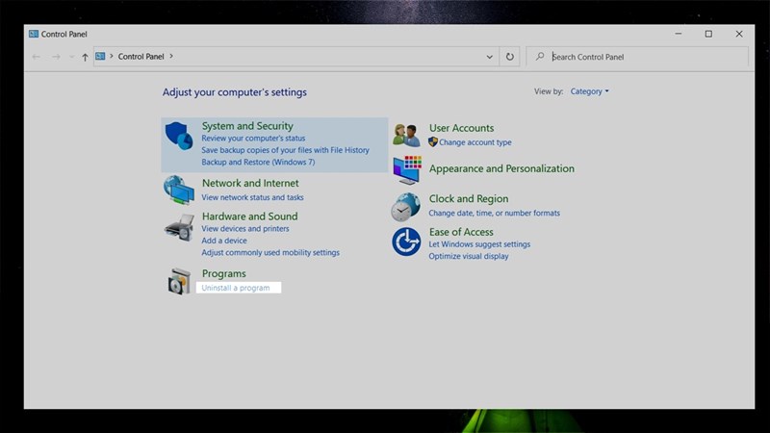Open the recent locations dropdown arrow
This screenshot has height=433, width=770.
[x=71, y=57]
